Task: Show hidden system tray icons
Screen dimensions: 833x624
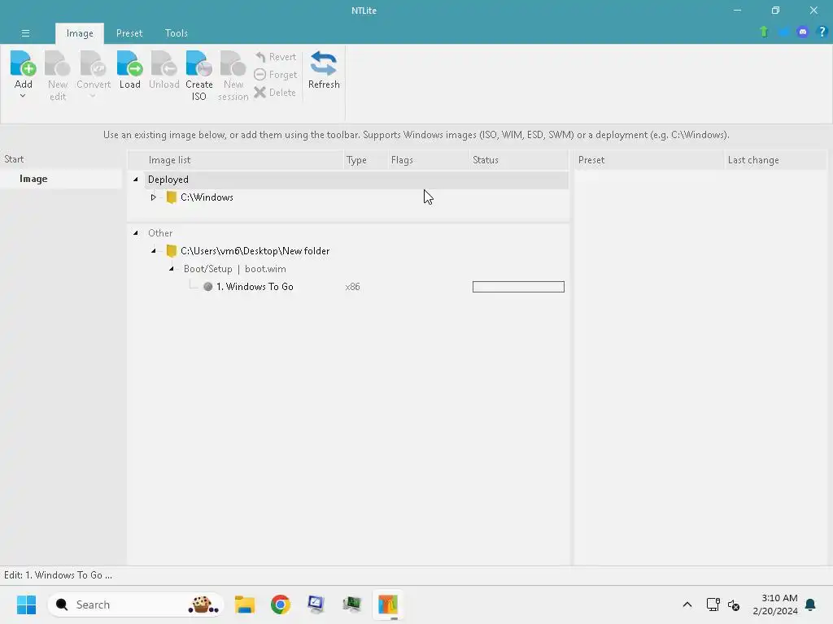Action: [x=687, y=604]
